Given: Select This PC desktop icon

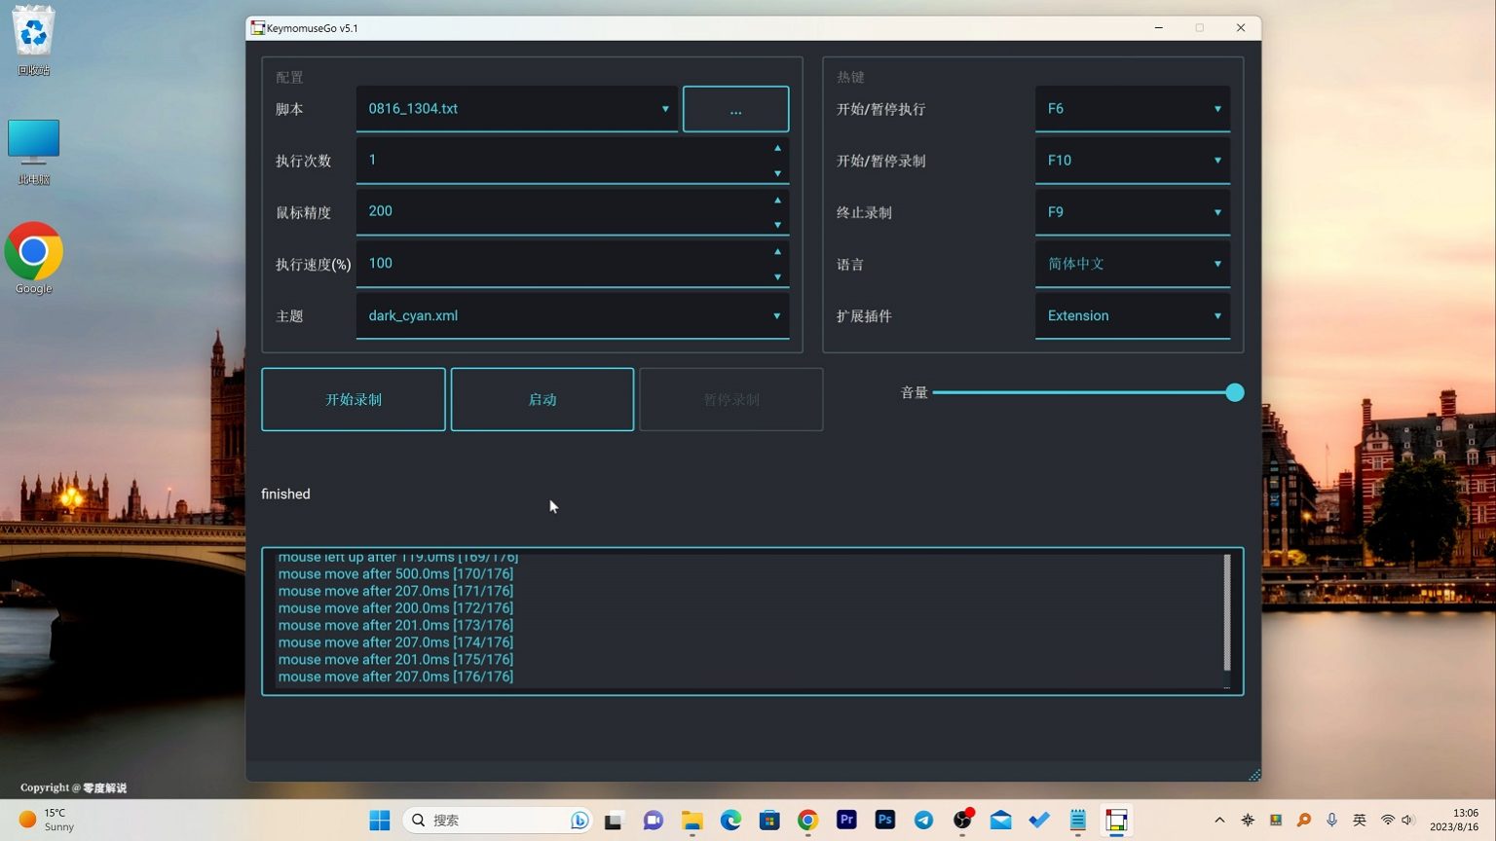Looking at the screenshot, I should (34, 151).
